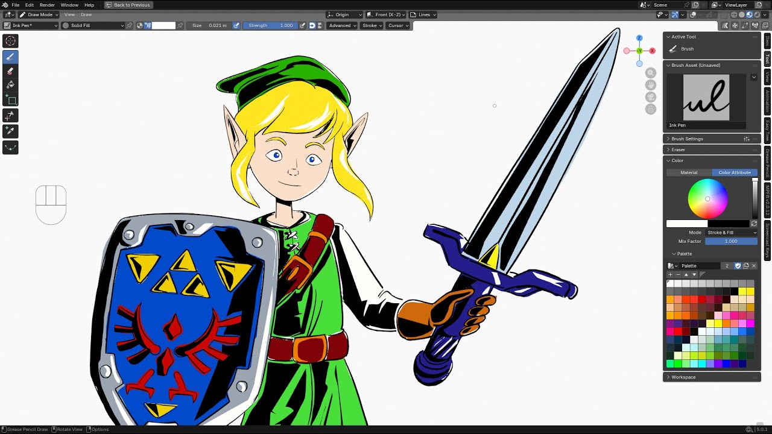772x434 pixels.
Task: Open the Front (X-Z) drawing plane dropdown
Action: [386, 14]
